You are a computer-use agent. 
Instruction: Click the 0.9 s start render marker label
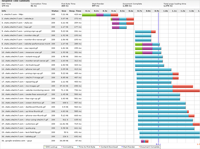[x=158, y=144]
